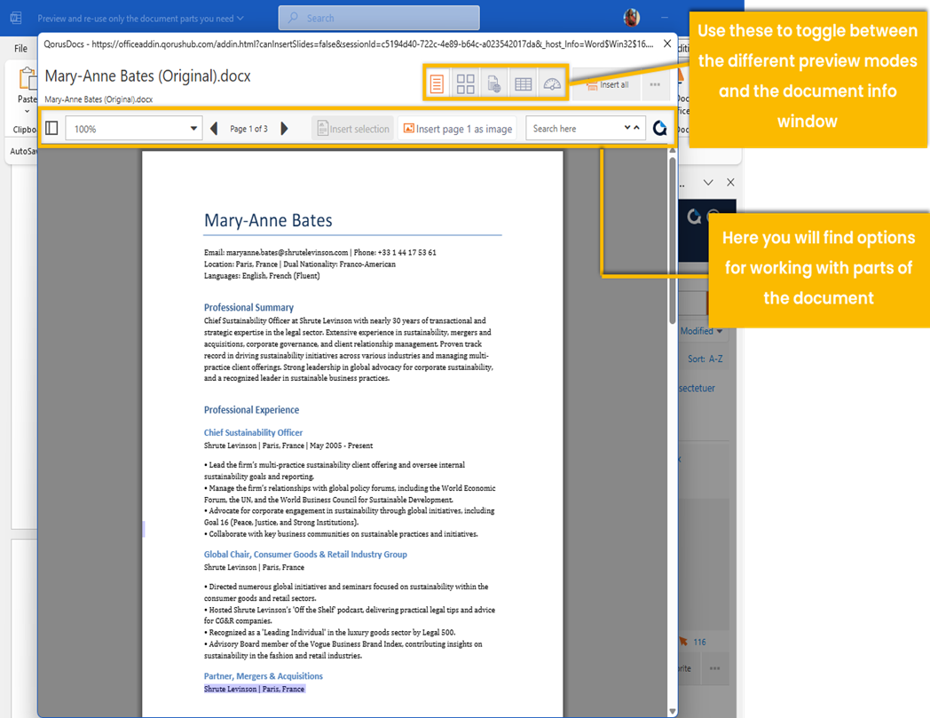Select the single page preview mode icon

coord(437,84)
